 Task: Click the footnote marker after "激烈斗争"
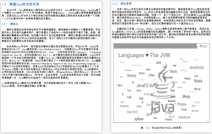click(96, 38)
